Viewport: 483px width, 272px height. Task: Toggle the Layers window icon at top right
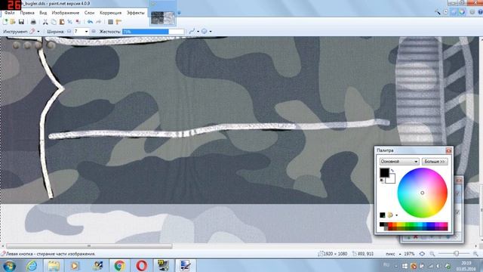pos(454,12)
